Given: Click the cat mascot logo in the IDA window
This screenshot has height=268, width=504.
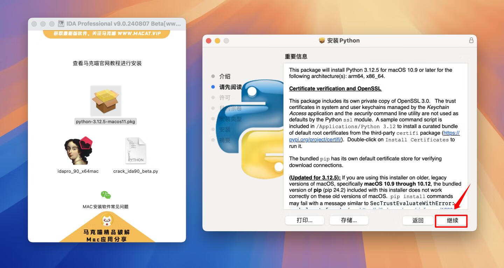Looking at the screenshot, I should coord(107,220).
